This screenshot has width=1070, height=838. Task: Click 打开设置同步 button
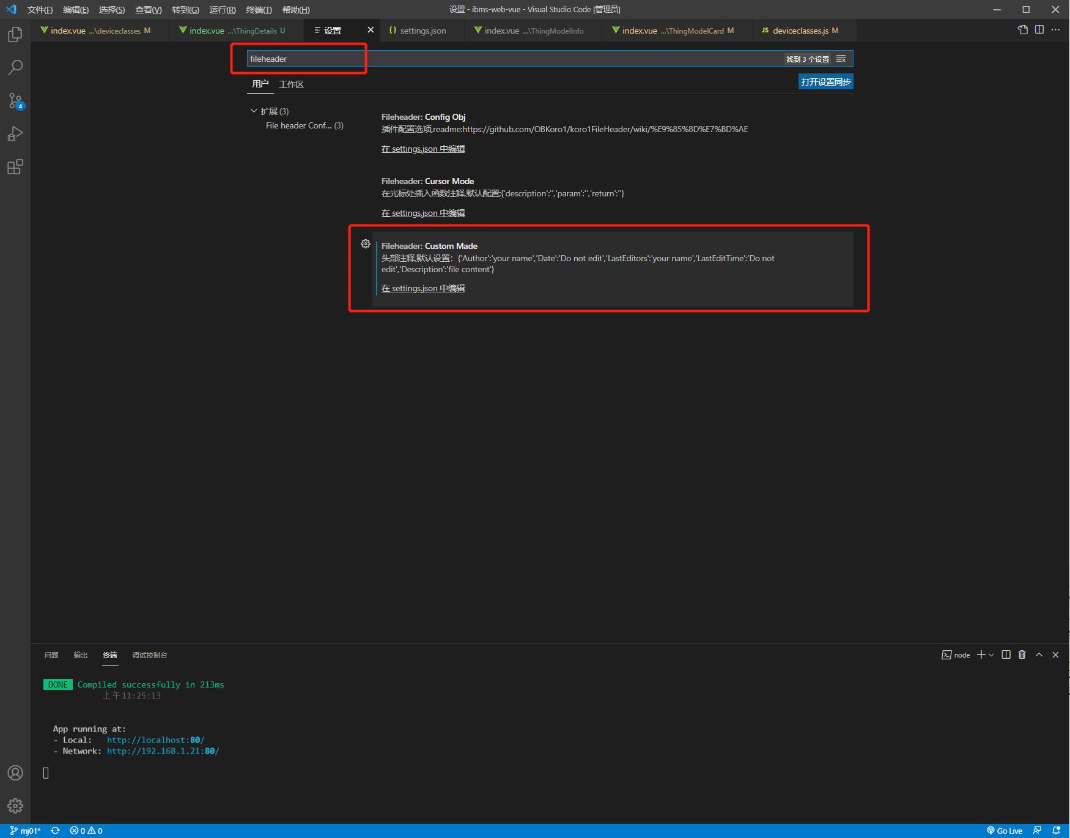(825, 82)
